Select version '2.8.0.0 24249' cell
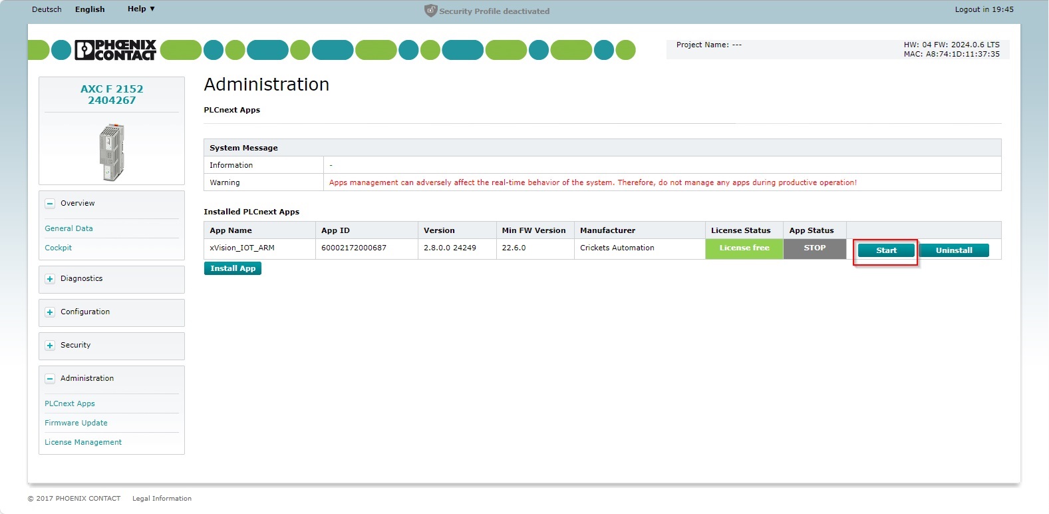The width and height of the screenshot is (1049, 514). pyautogui.click(x=457, y=249)
